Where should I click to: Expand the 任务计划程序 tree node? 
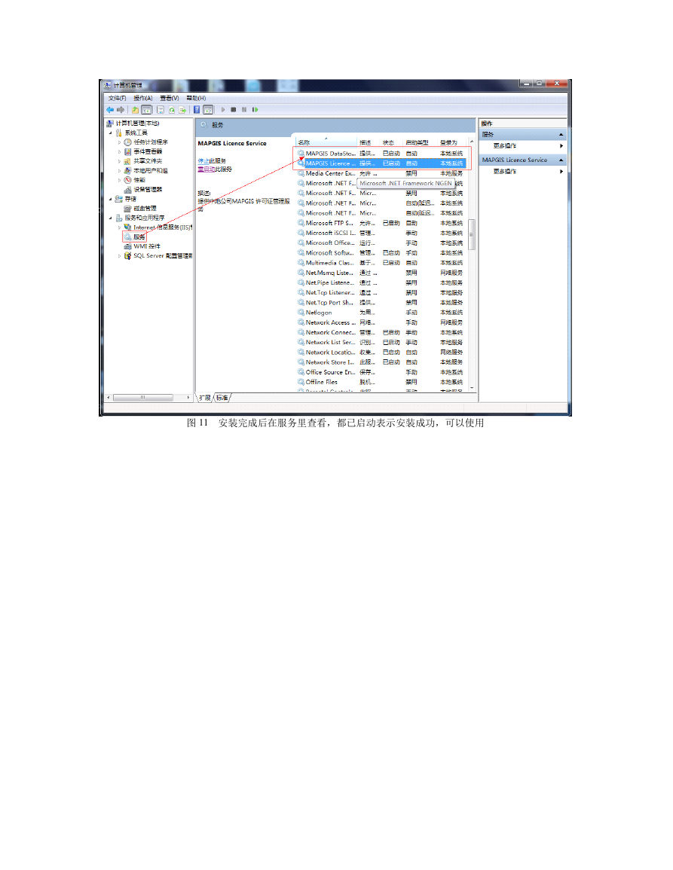(119, 142)
